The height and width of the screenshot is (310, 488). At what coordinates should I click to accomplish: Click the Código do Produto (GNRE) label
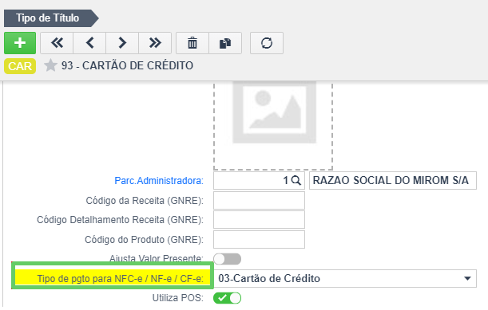click(144, 240)
